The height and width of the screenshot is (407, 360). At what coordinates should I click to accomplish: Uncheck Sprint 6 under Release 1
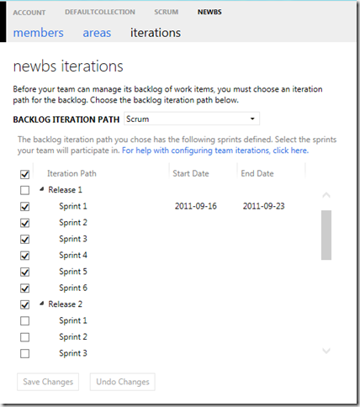(x=24, y=288)
